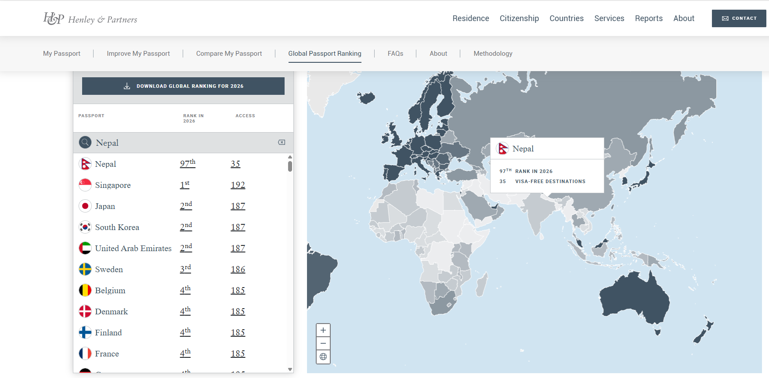Image resolution: width=769 pixels, height=378 pixels.
Task: Click the passport list scrollbar thumb
Action: point(290,166)
